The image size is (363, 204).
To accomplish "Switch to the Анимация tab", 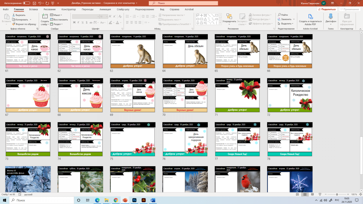I will [x=105, y=9].
